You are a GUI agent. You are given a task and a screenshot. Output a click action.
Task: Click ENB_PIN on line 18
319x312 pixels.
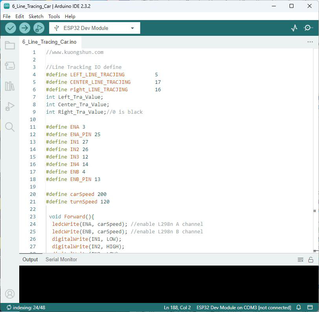(x=81, y=179)
